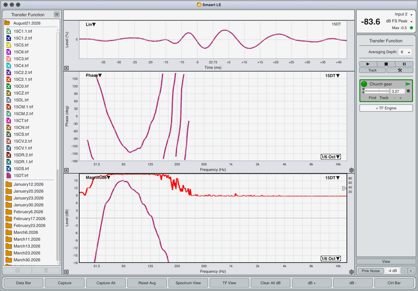Click the Capture button
The width and height of the screenshot is (418, 291).
(x=65, y=283)
